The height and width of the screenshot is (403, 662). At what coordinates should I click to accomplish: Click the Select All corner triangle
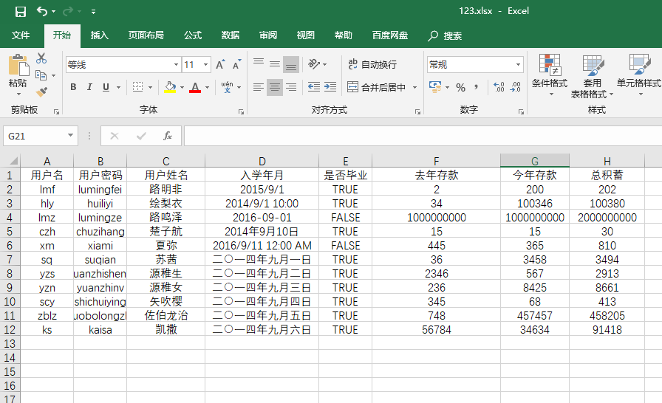[x=13, y=161]
